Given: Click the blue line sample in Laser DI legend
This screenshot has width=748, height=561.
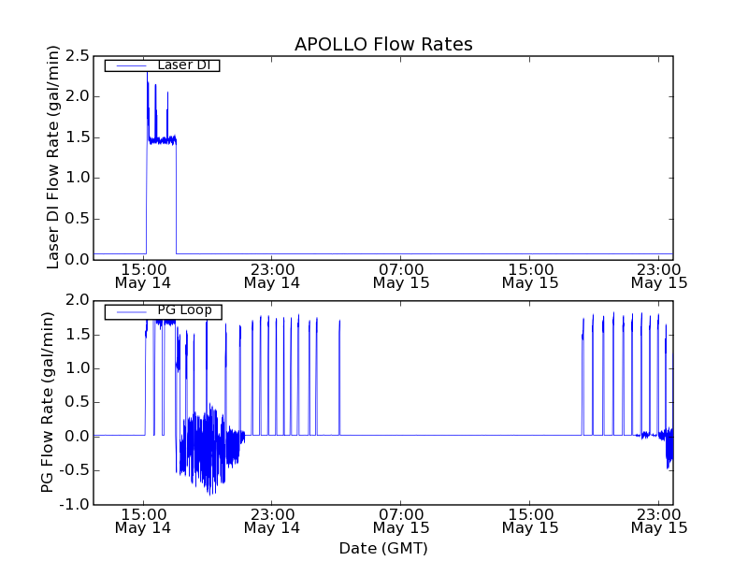Looking at the screenshot, I should click(130, 65).
